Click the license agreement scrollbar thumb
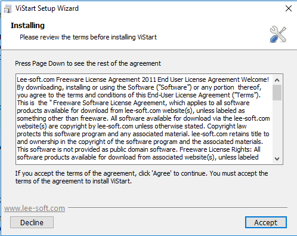The width and height of the screenshot is (297, 236). pyautogui.click(x=277, y=93)
